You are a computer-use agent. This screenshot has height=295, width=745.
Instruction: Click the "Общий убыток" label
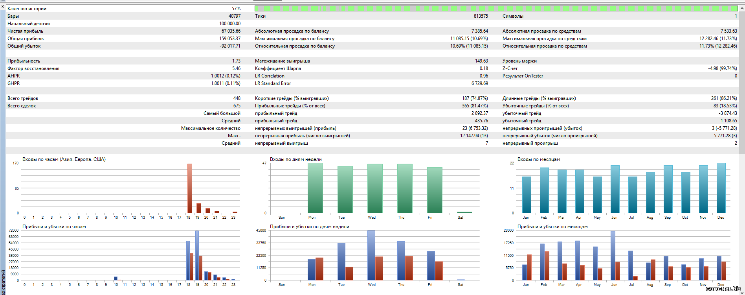(x=24, y=46)
